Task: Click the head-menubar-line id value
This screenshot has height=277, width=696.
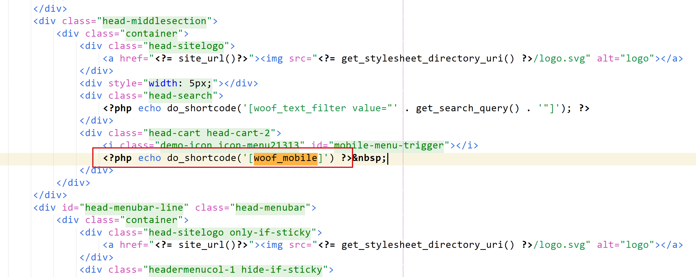Action: pos(134,208)
